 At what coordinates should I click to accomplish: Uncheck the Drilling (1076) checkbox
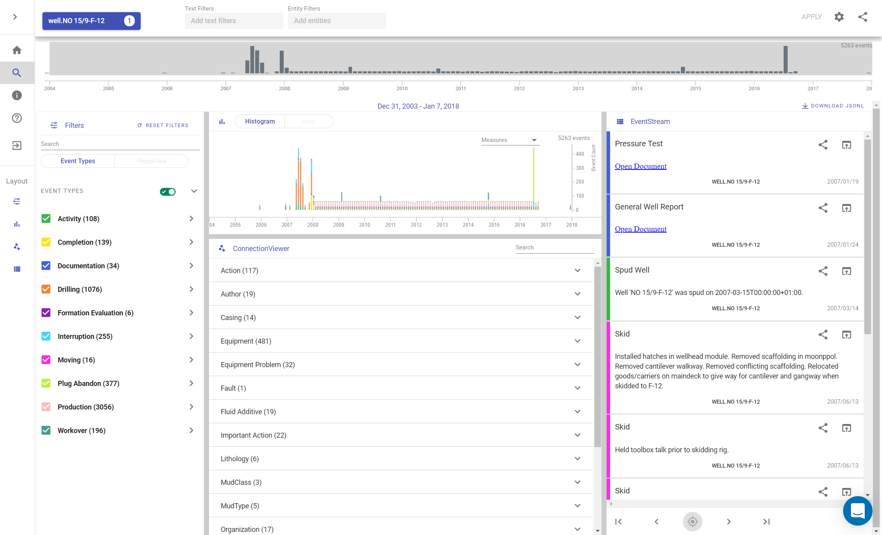[46, 289]
